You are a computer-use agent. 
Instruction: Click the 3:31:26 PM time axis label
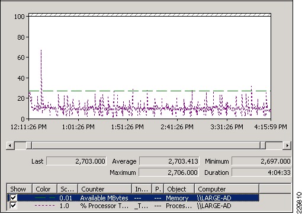click(x=227, y=127)
